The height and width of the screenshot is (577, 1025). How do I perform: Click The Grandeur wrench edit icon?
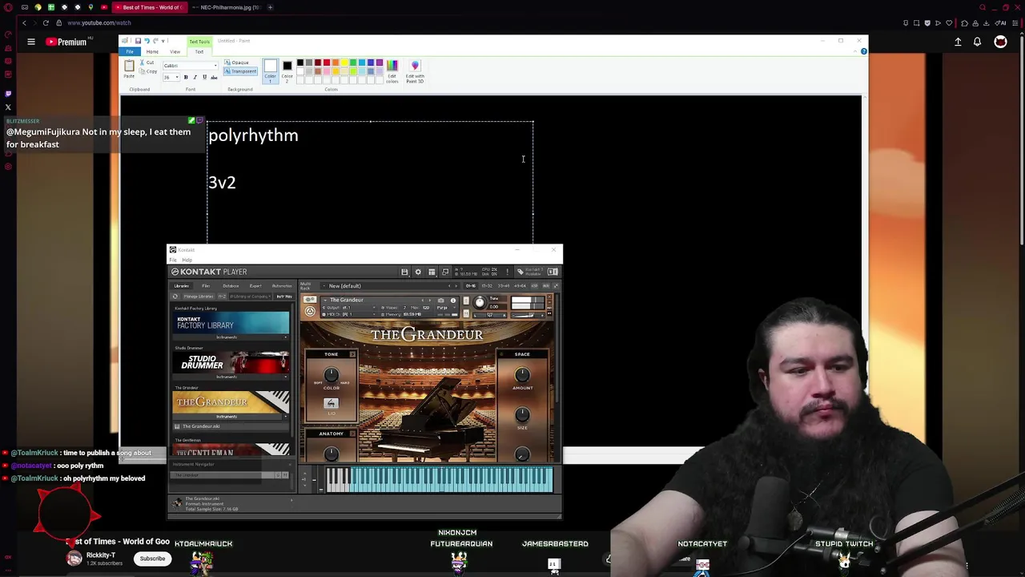click(x=310, y=300)
